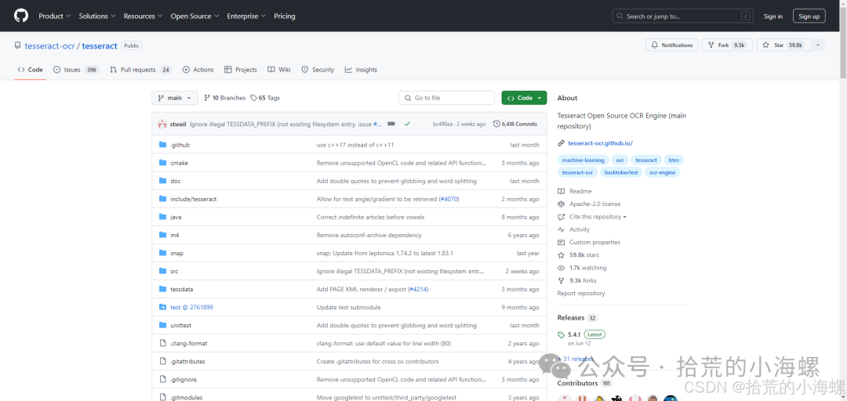Open the tesseract repository name link

point(100,46)
